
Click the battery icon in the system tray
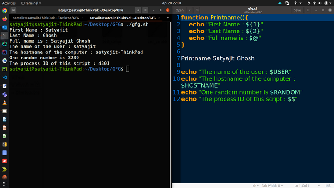(x=326, y=3)
